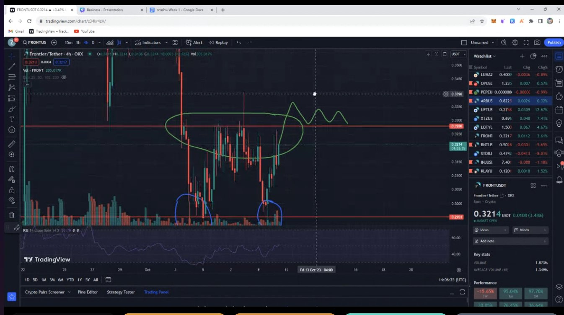564x315 pixels.
Task: Open the ideas lightbulb sidebar icon
Action: (559, 123)
